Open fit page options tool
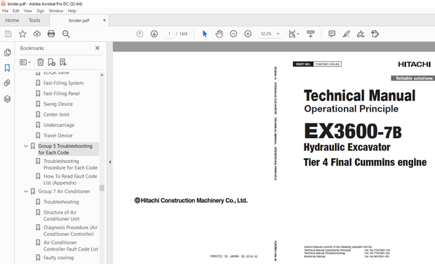 292,34
